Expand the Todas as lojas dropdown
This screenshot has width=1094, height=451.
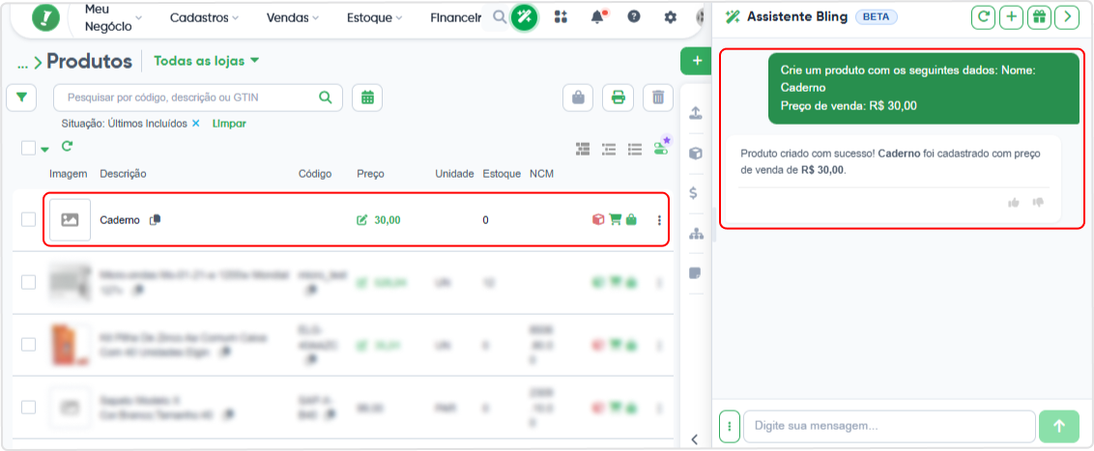point(207,61)
